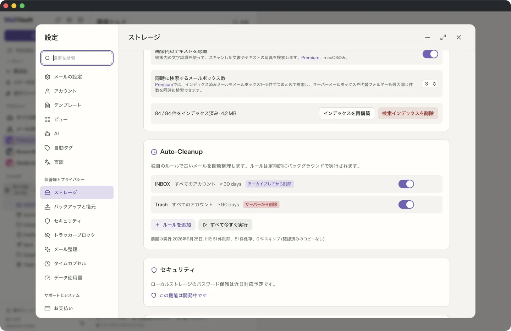Toggle the Trash cleanup rule switch
This screenshot has width=511, height=331.
(x=406, y=205)
